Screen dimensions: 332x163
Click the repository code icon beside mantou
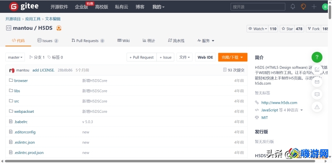[x=8, y=28]
